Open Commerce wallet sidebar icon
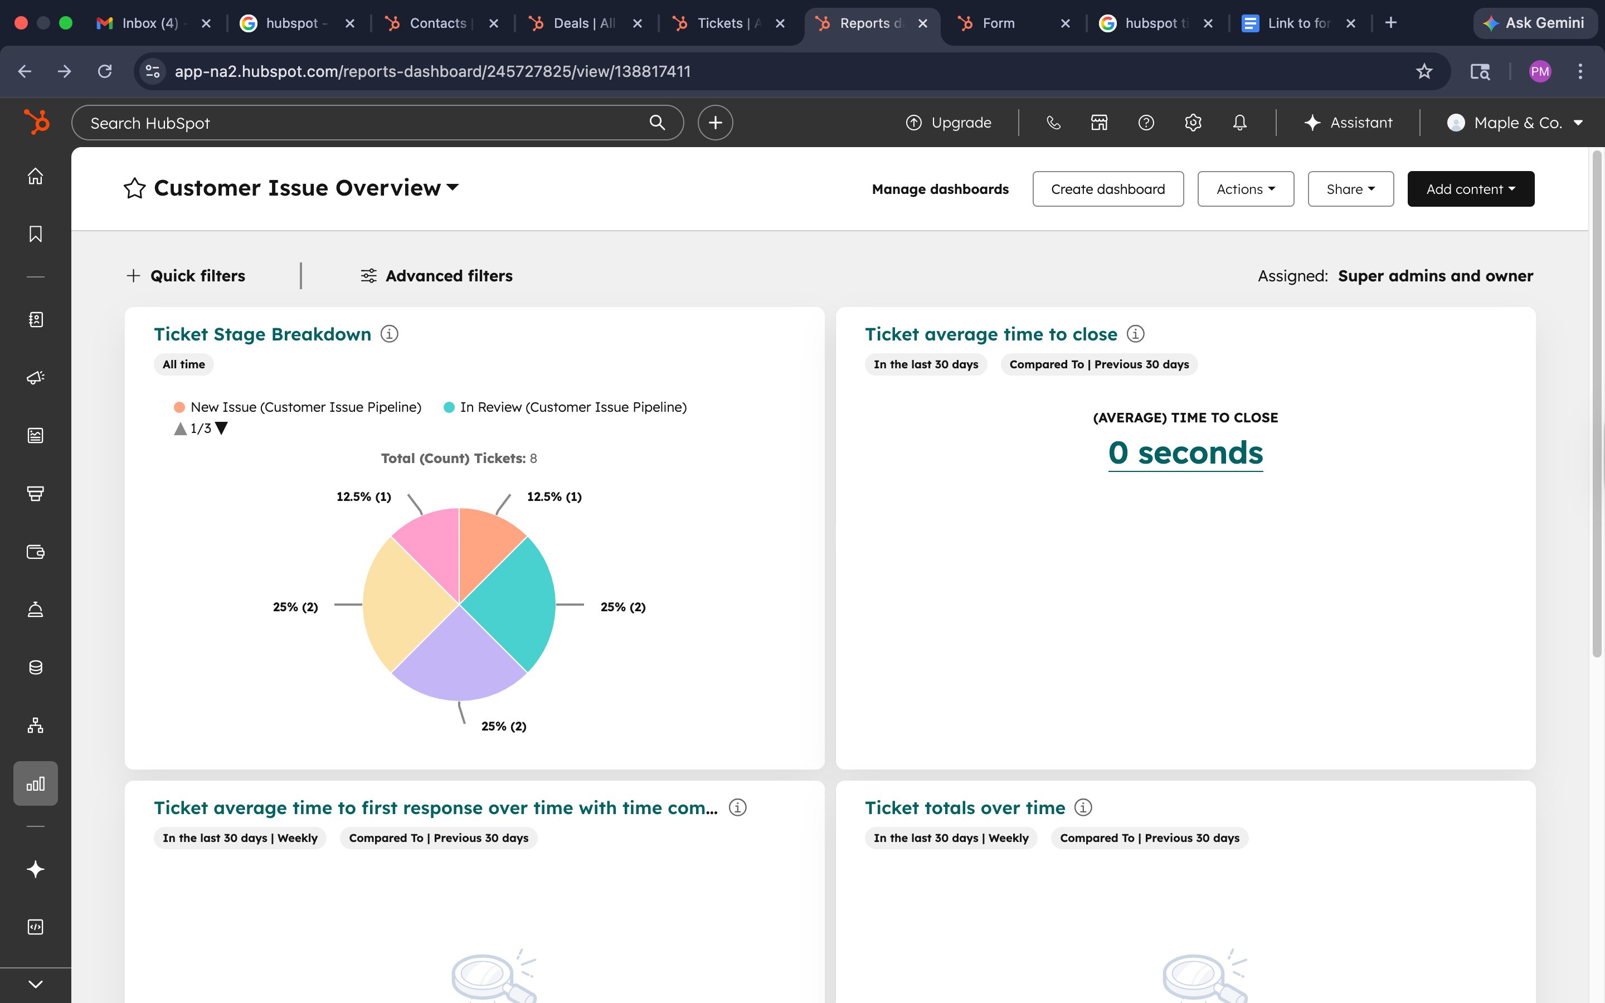Screen dimensions: 1605x1003 pyautogui.click(x=35, y=552)
